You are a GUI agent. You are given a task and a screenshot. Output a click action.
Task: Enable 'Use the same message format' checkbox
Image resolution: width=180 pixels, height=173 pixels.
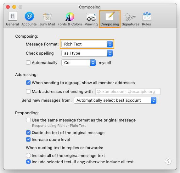click(28, 120)
